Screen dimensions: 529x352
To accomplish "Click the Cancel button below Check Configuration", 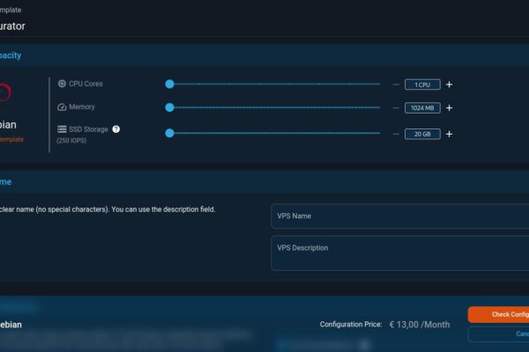I will click(498, 334).
